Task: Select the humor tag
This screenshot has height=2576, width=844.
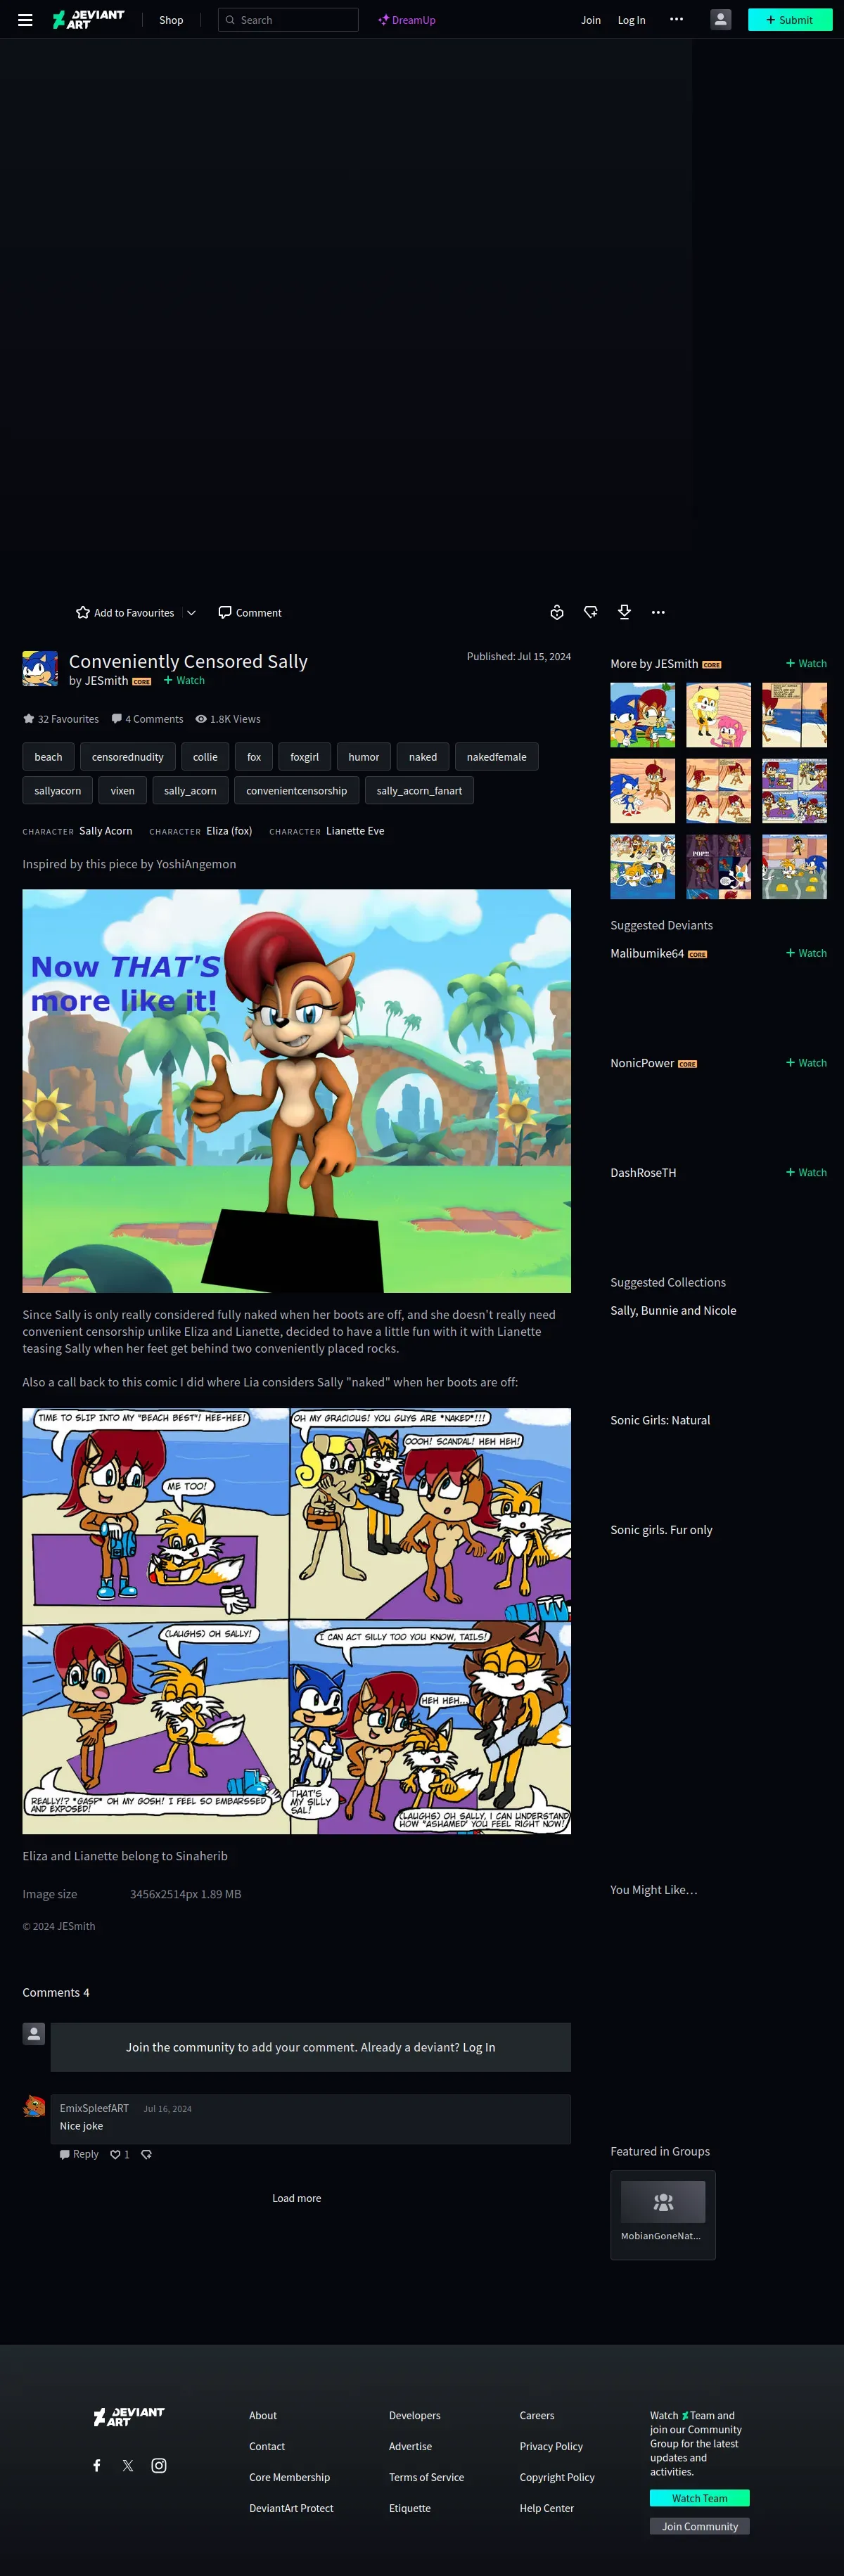Action: coord(364,757)
